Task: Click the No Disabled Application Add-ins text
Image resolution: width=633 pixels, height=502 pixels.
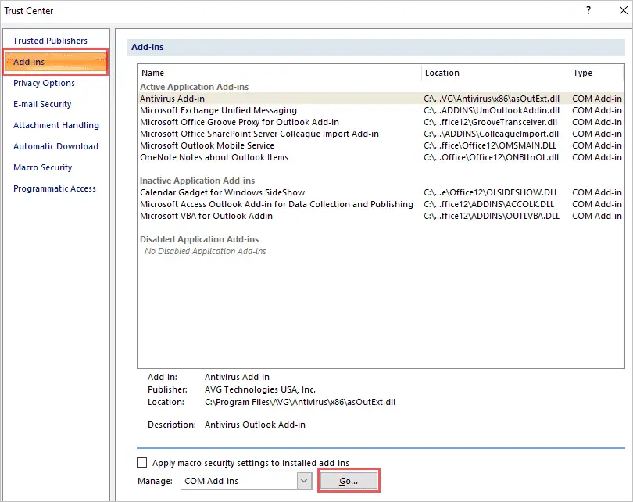Action: (x=205, y=251)
